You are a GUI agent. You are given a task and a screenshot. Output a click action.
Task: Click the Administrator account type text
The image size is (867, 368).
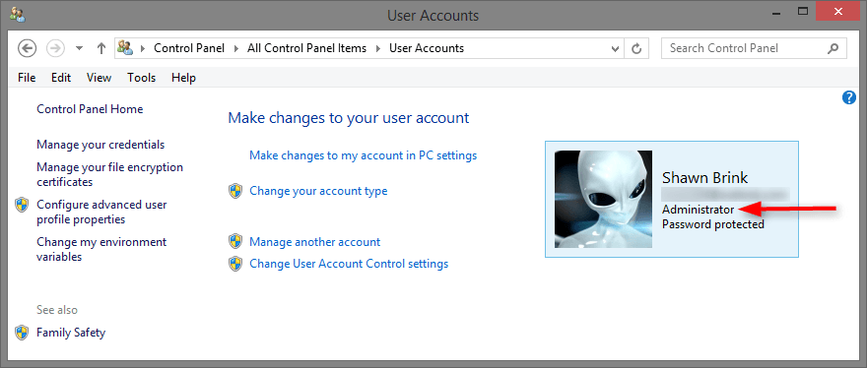point(699,210)
